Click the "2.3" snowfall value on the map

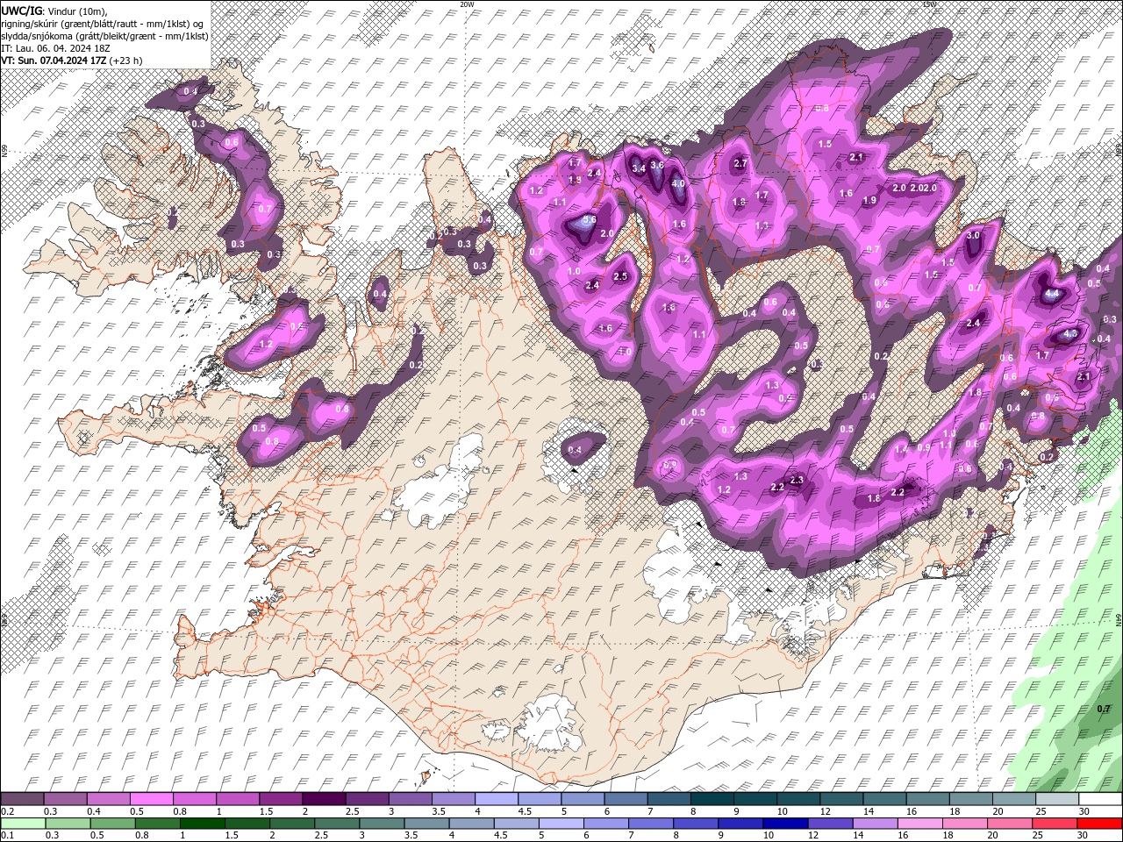point(797,480)
